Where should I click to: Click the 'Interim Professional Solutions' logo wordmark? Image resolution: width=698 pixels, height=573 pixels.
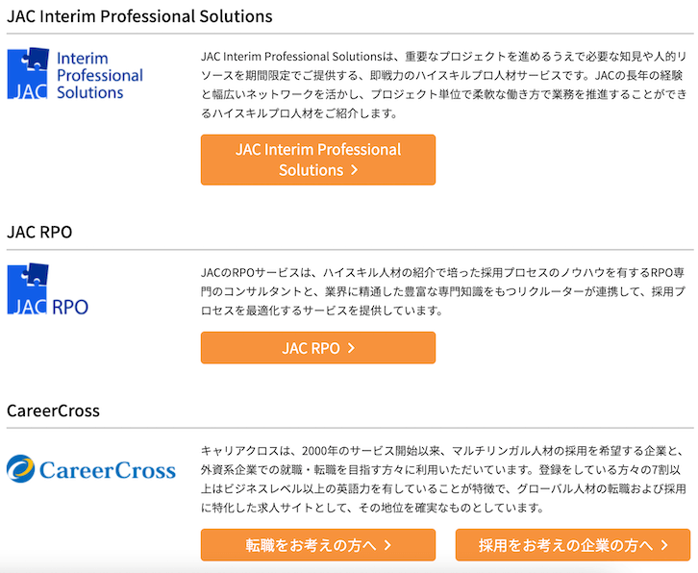pos(99,76)
